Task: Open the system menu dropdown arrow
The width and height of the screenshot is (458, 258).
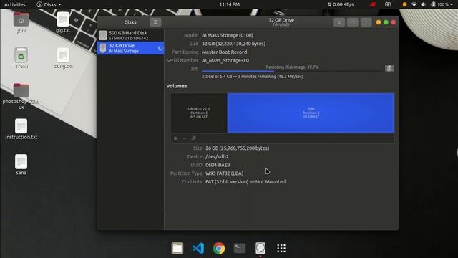Action: pyautogui.click(x=452, y=4)
